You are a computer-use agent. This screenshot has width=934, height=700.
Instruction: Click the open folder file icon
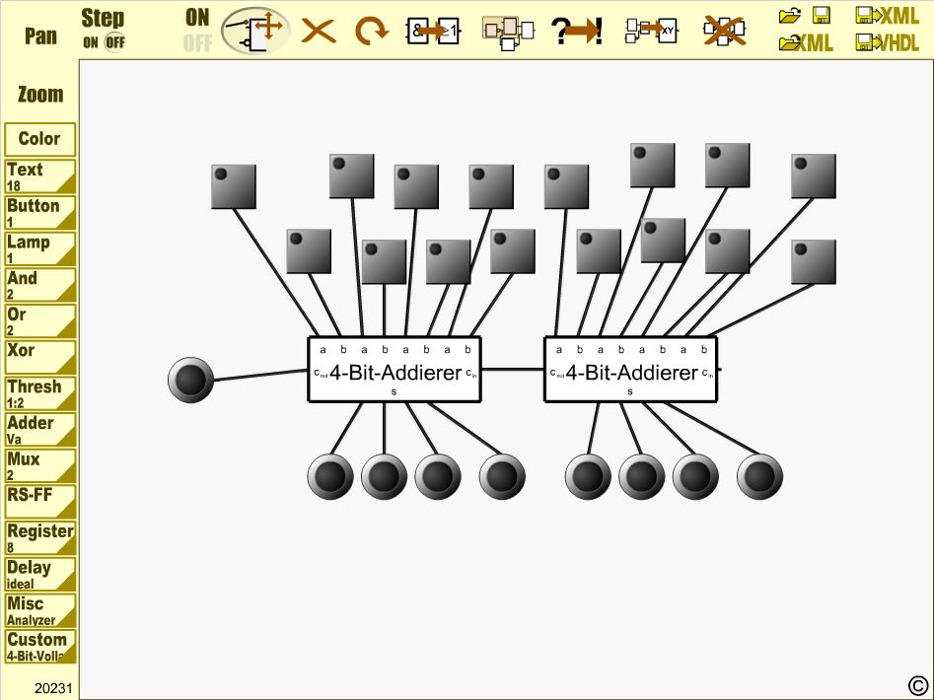(x=790, y=16)
